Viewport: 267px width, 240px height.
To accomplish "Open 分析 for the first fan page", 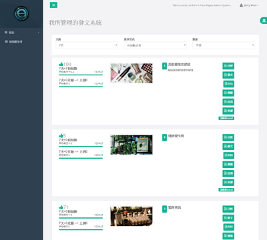I will click(x=228, y=66).
